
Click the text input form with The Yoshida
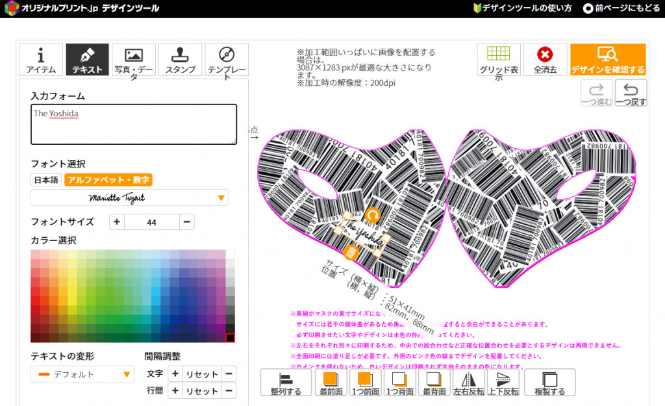click(x=134, y=124)
